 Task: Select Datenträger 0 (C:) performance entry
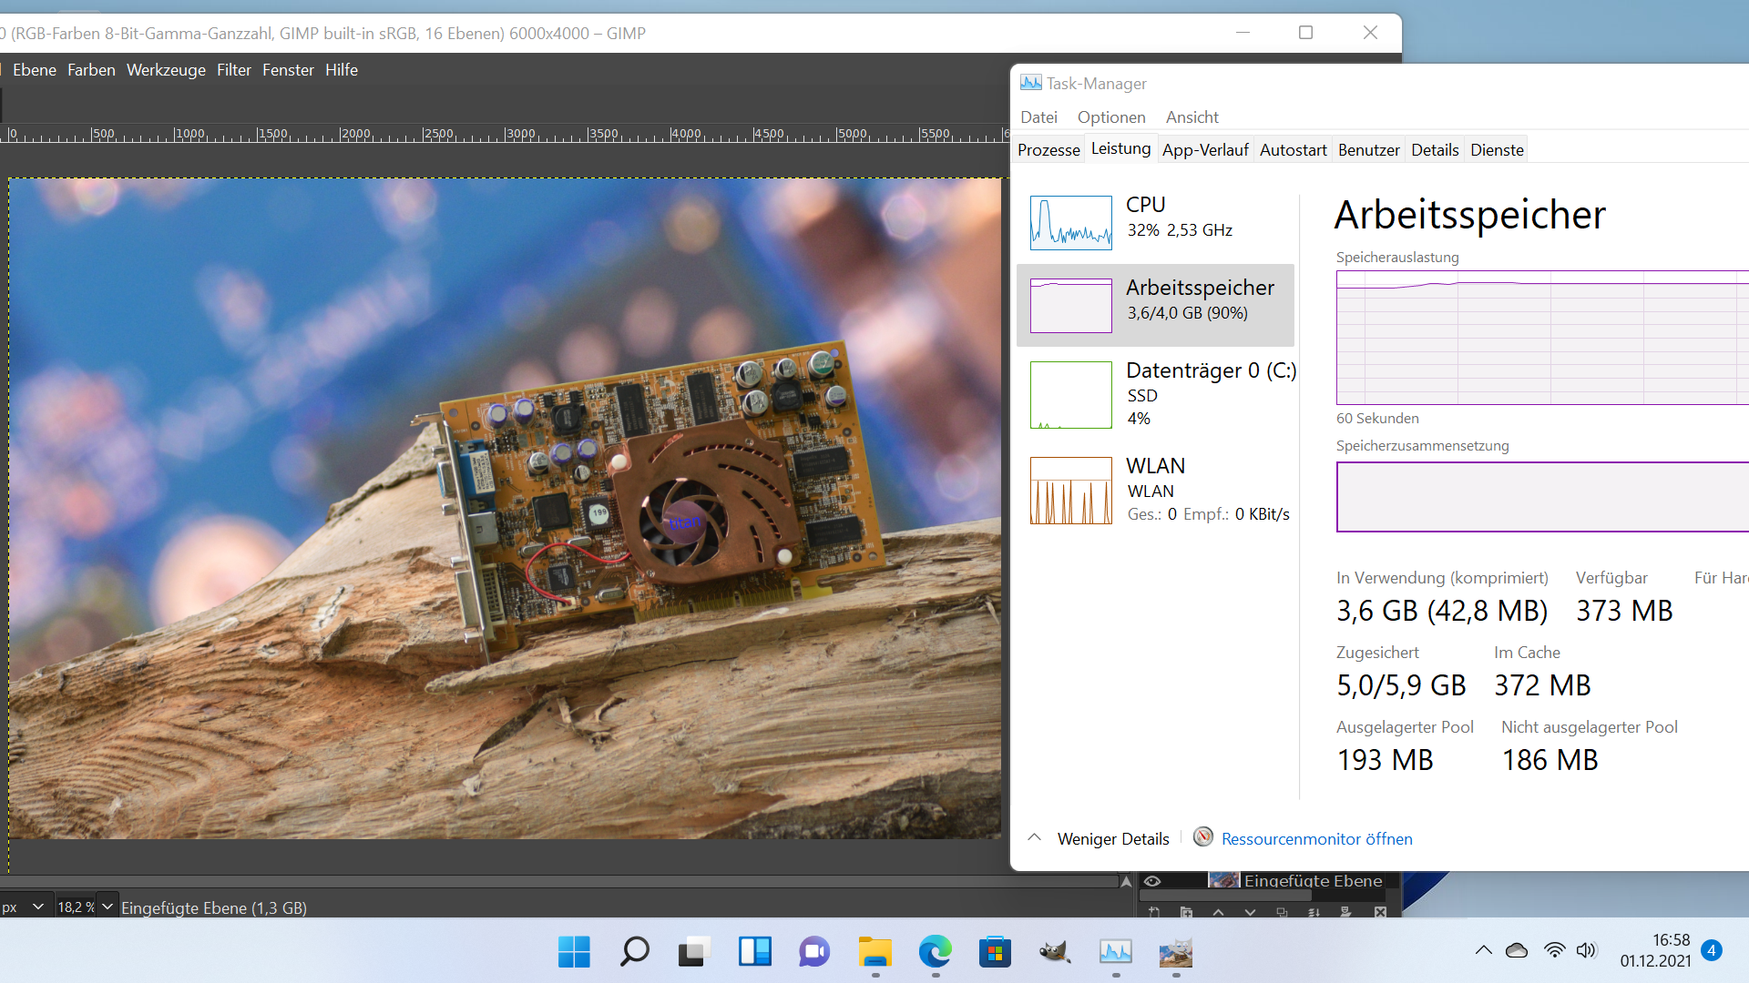coord(1155,394)
